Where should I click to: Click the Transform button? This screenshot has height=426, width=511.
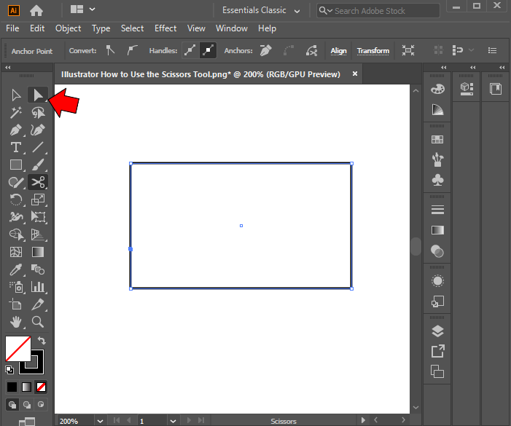coord(373,51)
